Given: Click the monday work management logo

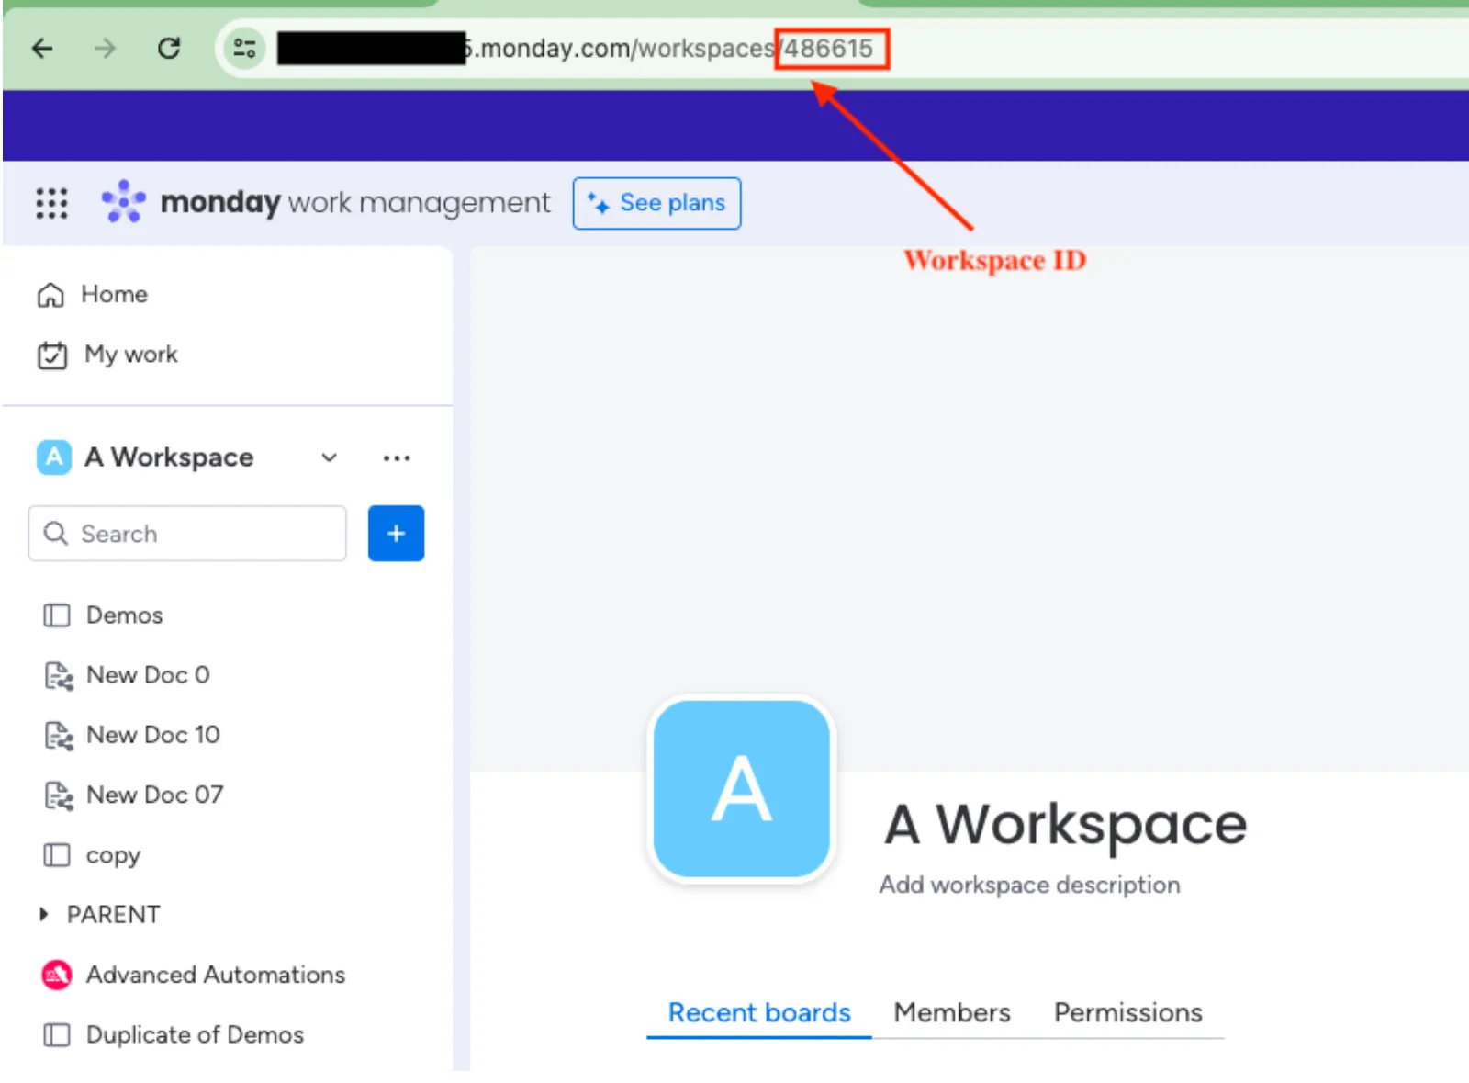Looking at the screenshot, I should click(325, 202).
